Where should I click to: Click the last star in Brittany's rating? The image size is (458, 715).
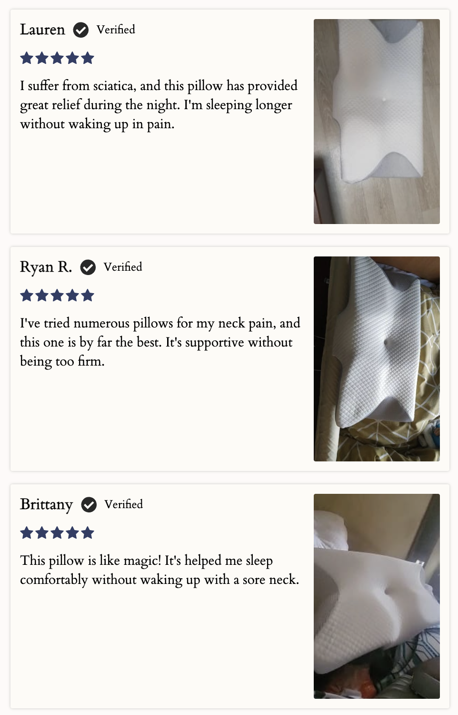pos(88,533)
